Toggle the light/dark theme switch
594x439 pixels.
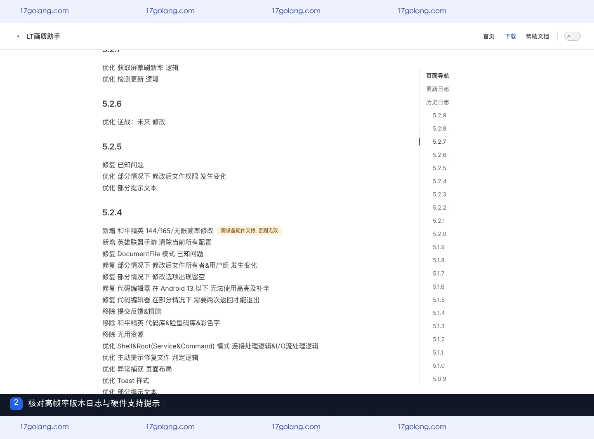coord(572,36)
